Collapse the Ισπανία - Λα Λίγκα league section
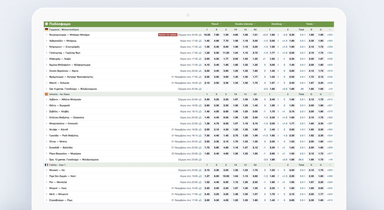384x210 pixels. (330, 94)
